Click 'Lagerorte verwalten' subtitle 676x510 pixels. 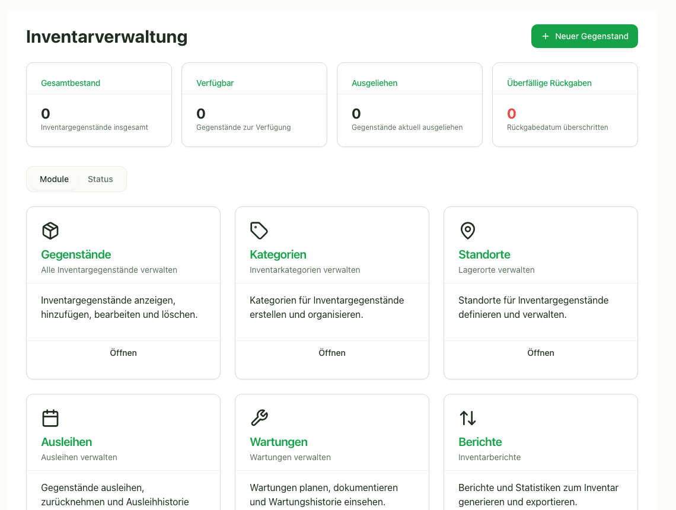point(496,270)
